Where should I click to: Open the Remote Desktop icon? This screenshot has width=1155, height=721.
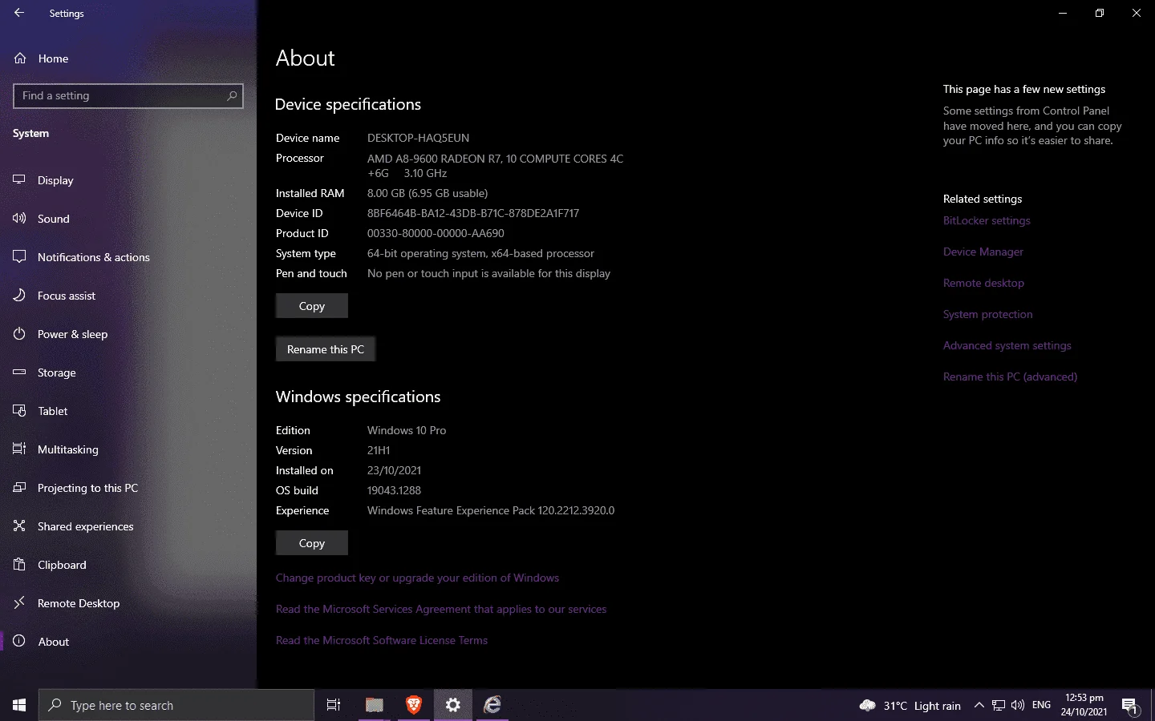point(19,603)
